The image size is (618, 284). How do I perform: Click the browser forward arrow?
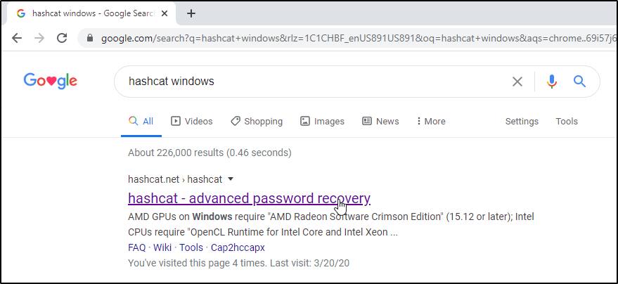coord(39,38)
